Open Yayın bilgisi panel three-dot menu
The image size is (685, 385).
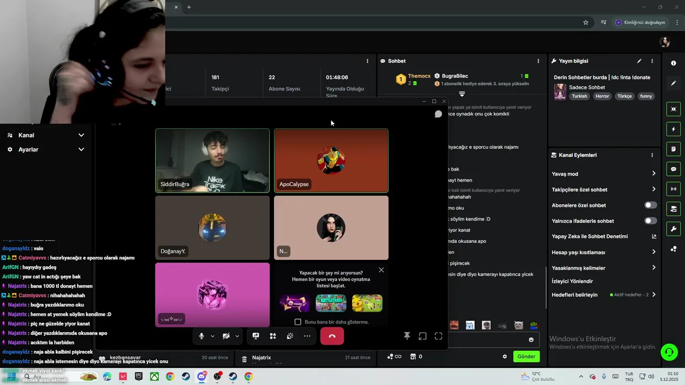click(x=652, y=61)
